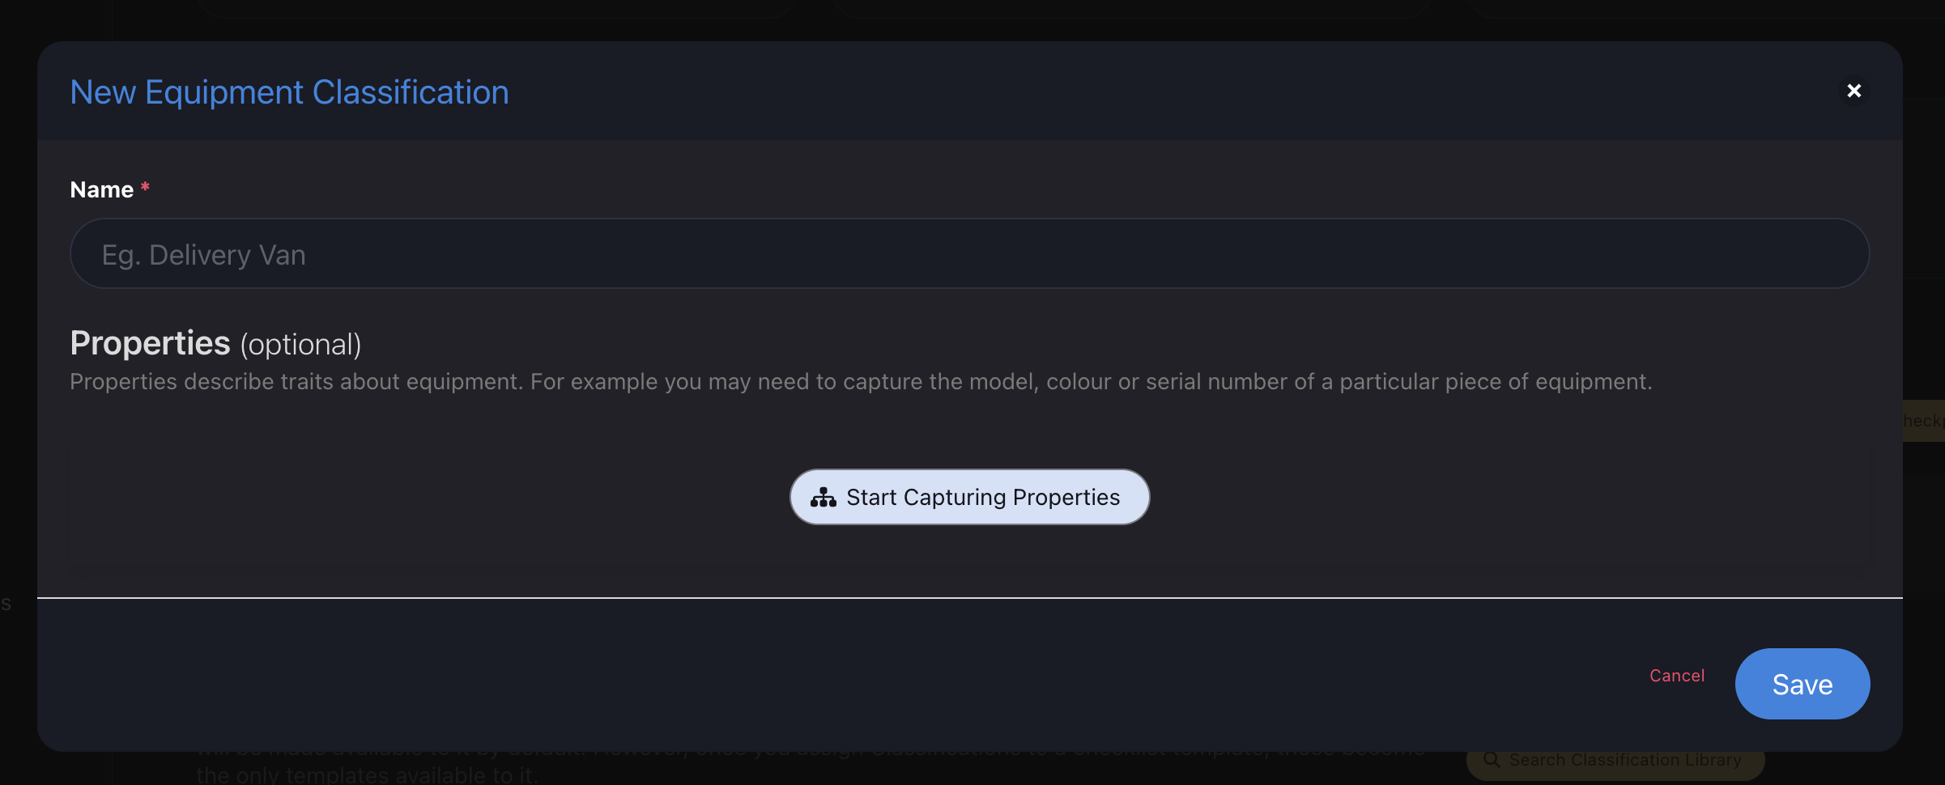Click the hierarchy icon in Start Capturing Properties
The image size is (1945, 785).
824,497
